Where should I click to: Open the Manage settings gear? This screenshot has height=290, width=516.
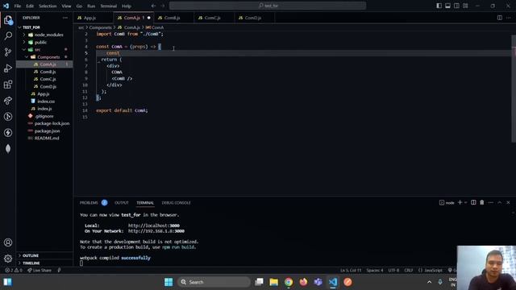(x=8, y=259)
